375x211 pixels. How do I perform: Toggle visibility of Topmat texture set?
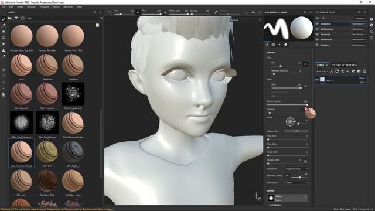point(317,45)
